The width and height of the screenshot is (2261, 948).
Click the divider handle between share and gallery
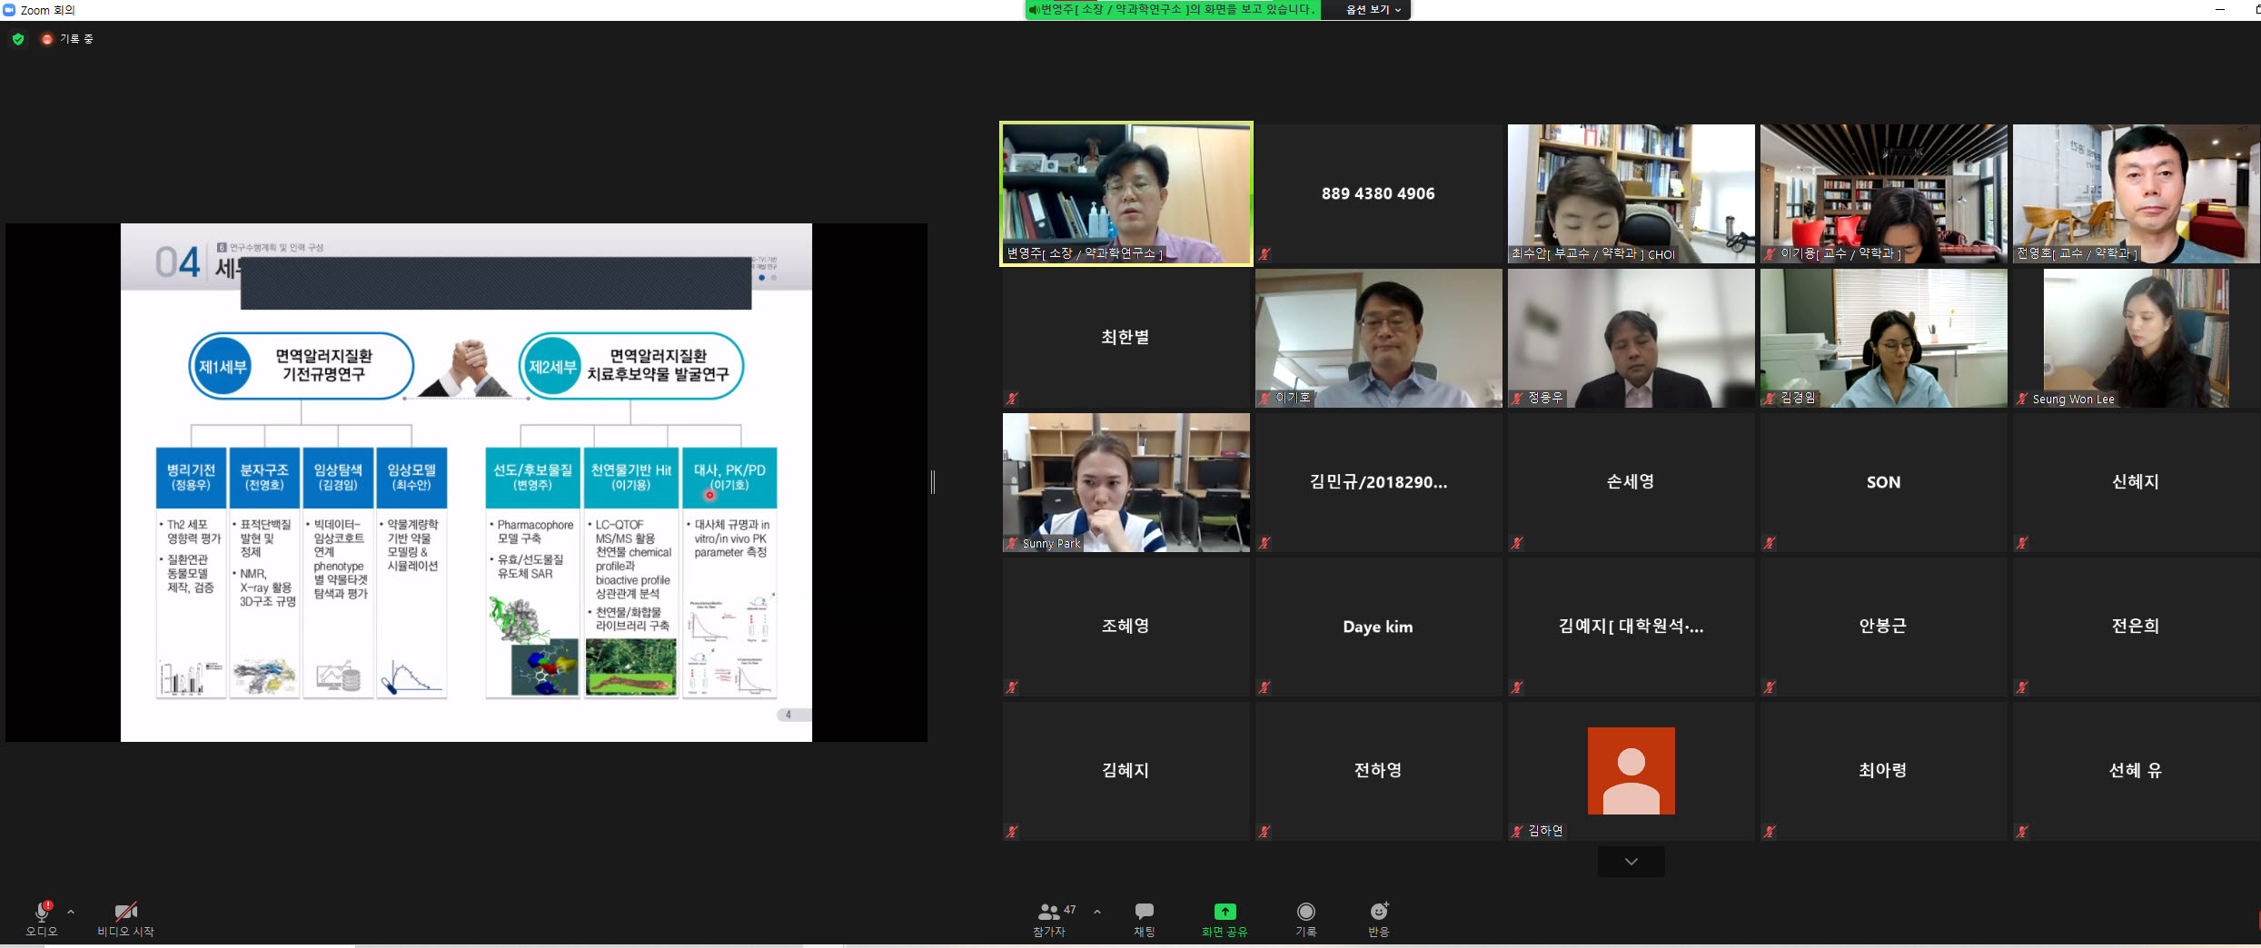pyautogui.click(x=933, y=482)
